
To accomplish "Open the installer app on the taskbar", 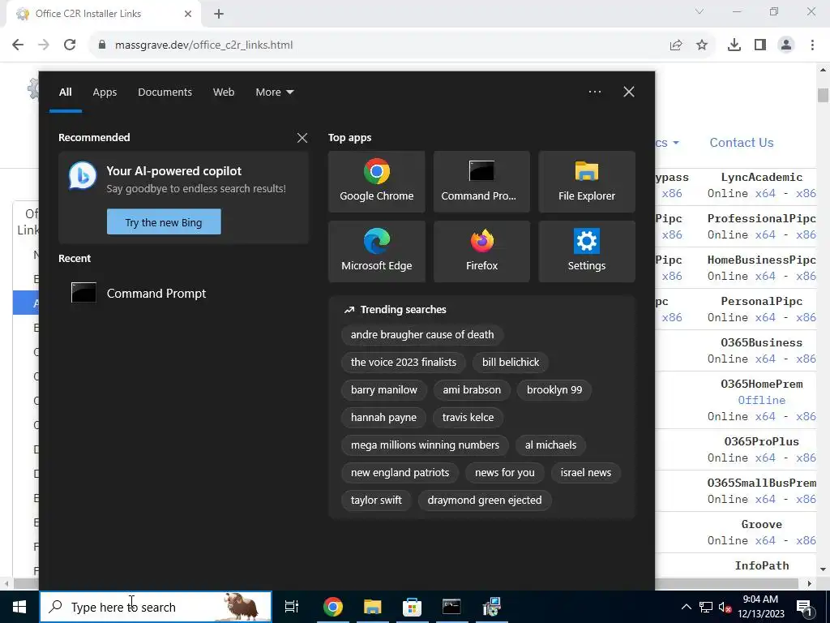I will [x=491, y=607].
